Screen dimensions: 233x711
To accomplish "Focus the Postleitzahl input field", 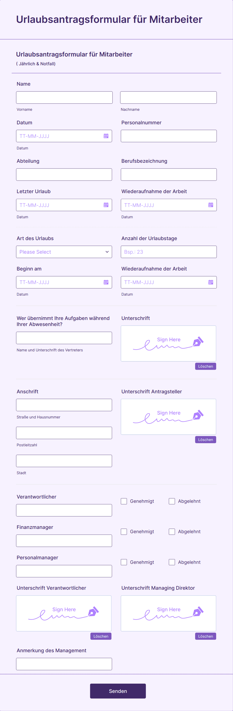I will pos(64,433).
